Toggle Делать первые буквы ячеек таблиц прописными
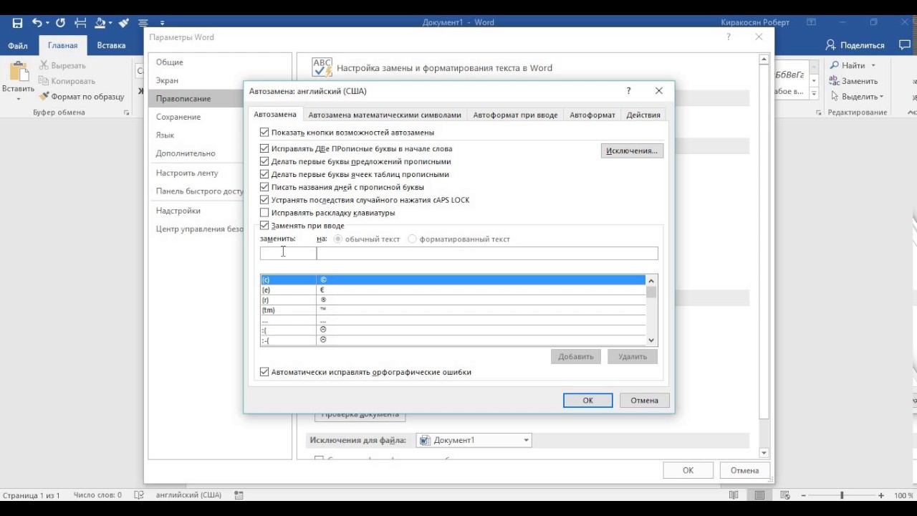Screen dimensions: 917x516 click(264, 174)
